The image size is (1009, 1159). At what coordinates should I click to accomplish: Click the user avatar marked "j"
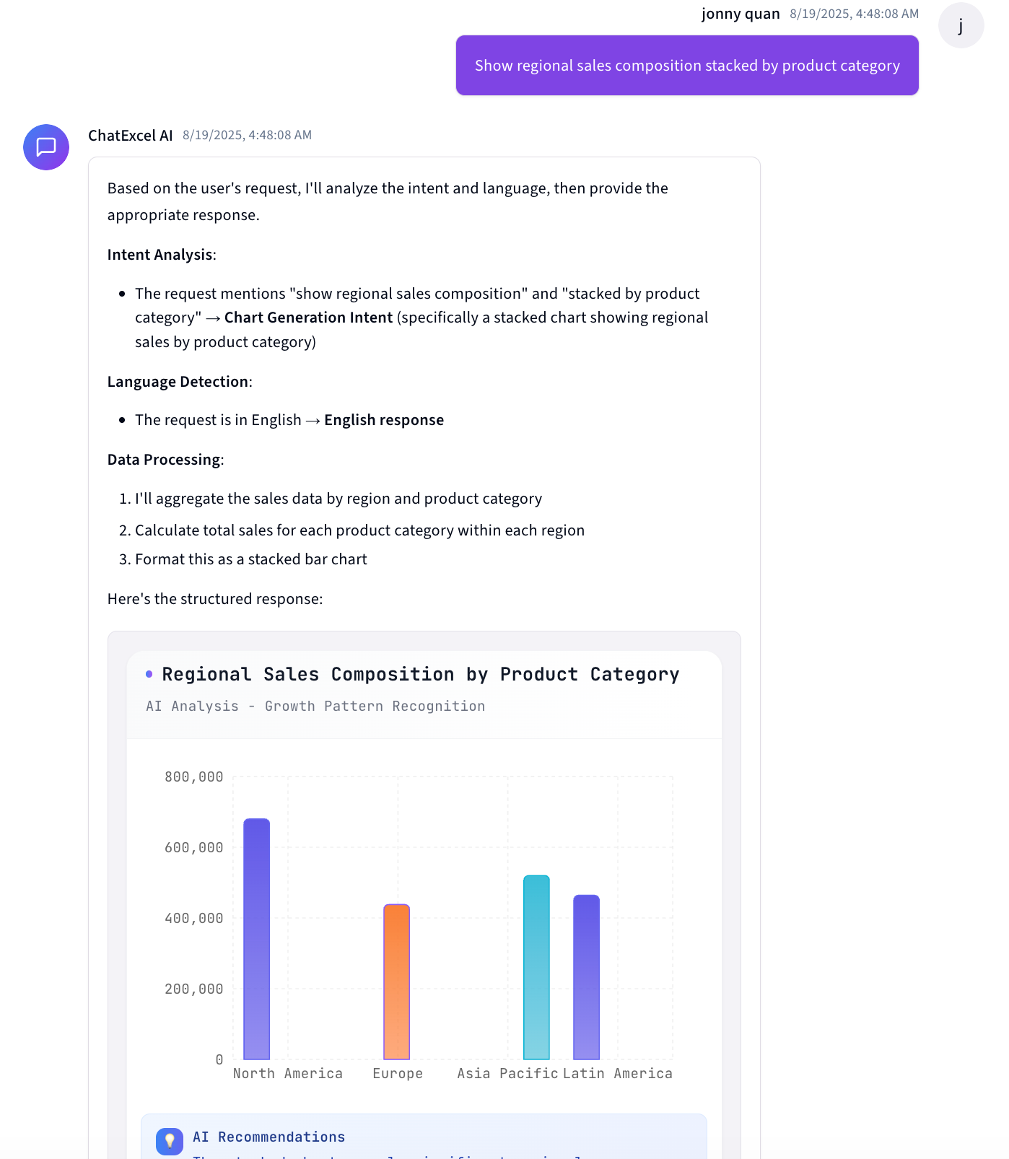961,25
